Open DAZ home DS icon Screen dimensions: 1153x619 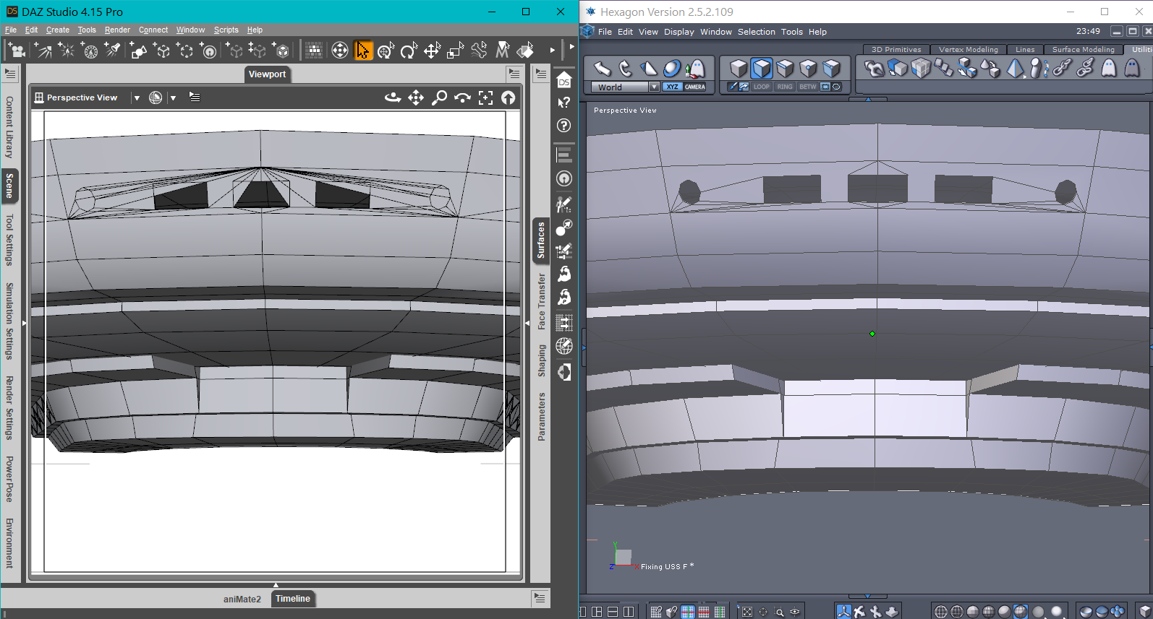tap(564, 79)
